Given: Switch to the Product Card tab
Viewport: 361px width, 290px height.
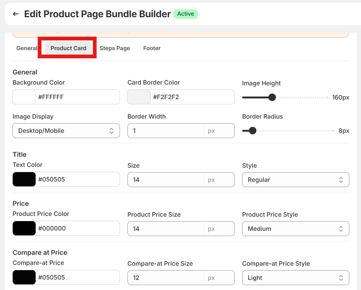Looking at the screenshot, I should [68, 48].
